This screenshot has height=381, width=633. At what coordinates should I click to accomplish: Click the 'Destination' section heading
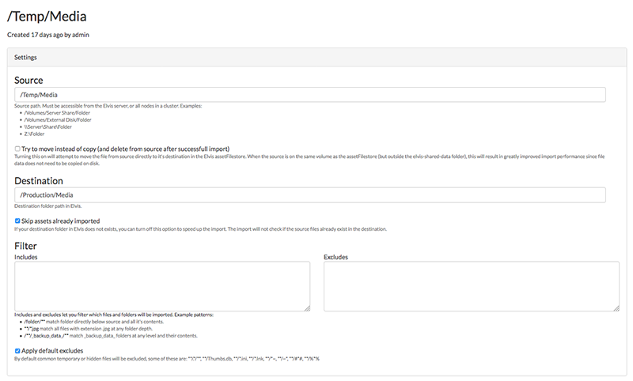tap(39, 181)
